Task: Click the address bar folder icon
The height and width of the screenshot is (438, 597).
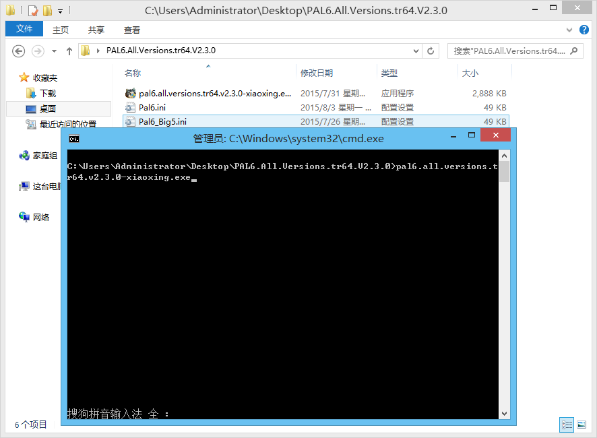Action: click(86, 51)
